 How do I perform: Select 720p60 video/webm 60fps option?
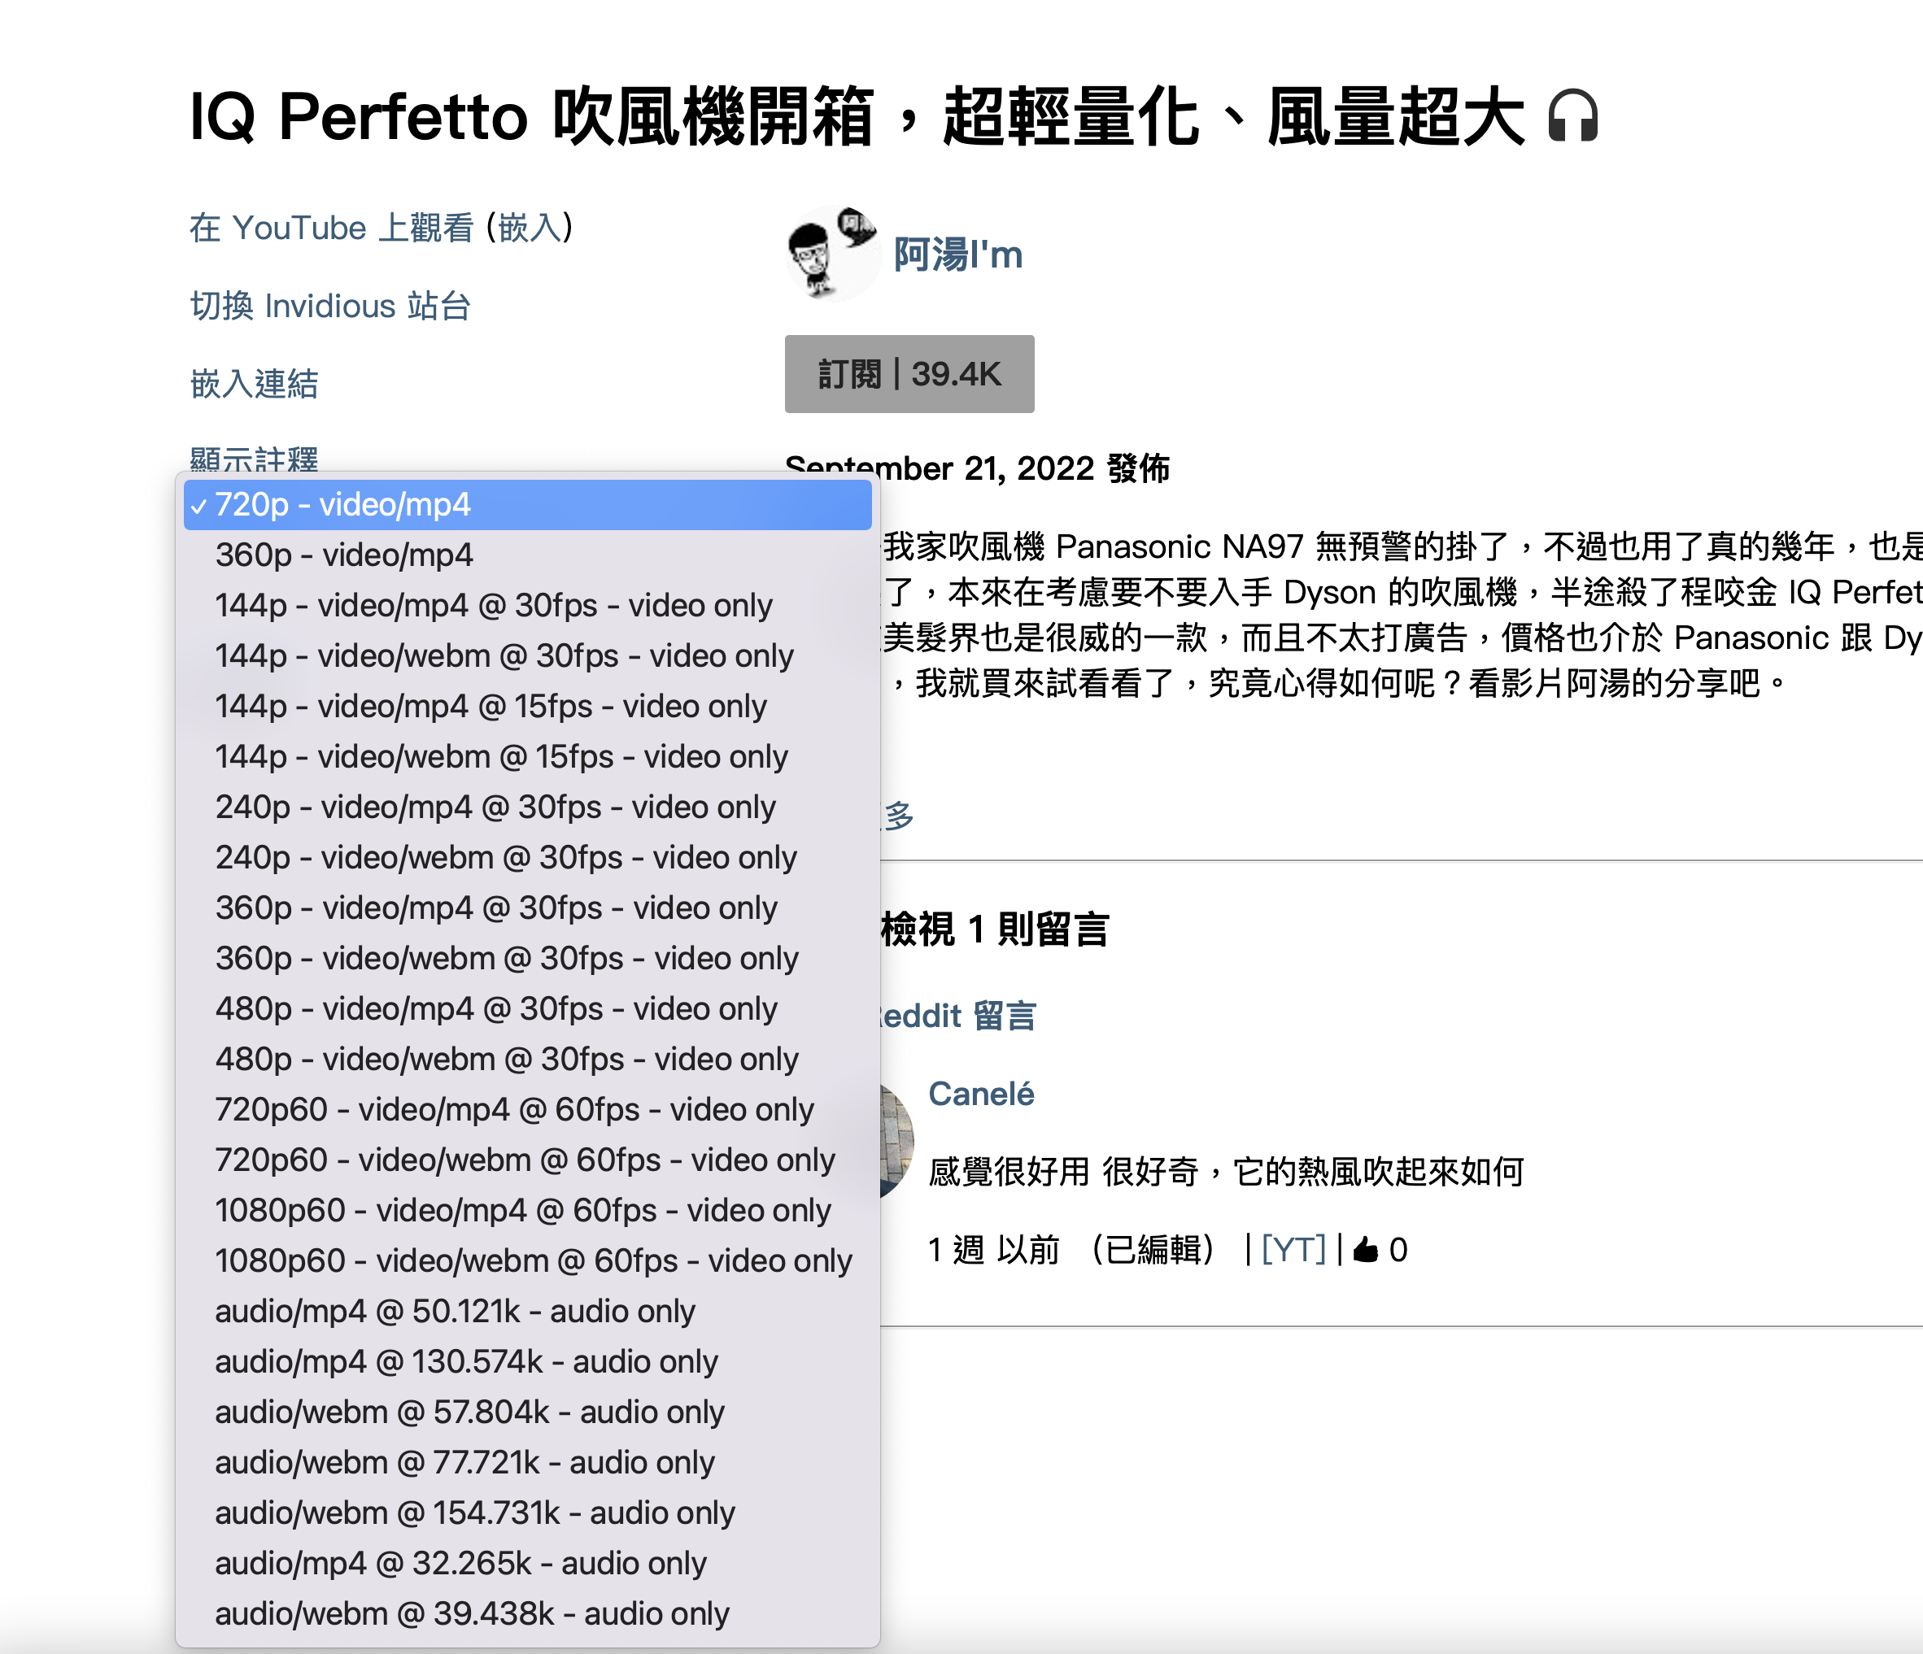(x=525, y=1160)
